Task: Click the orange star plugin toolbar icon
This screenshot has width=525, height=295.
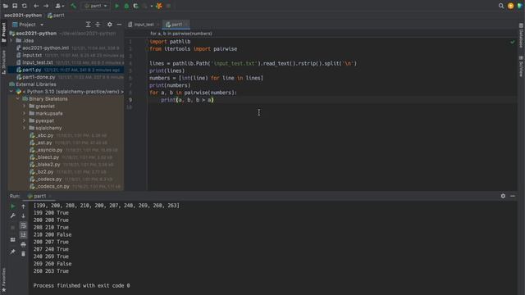Action: (x=159, y=6)
